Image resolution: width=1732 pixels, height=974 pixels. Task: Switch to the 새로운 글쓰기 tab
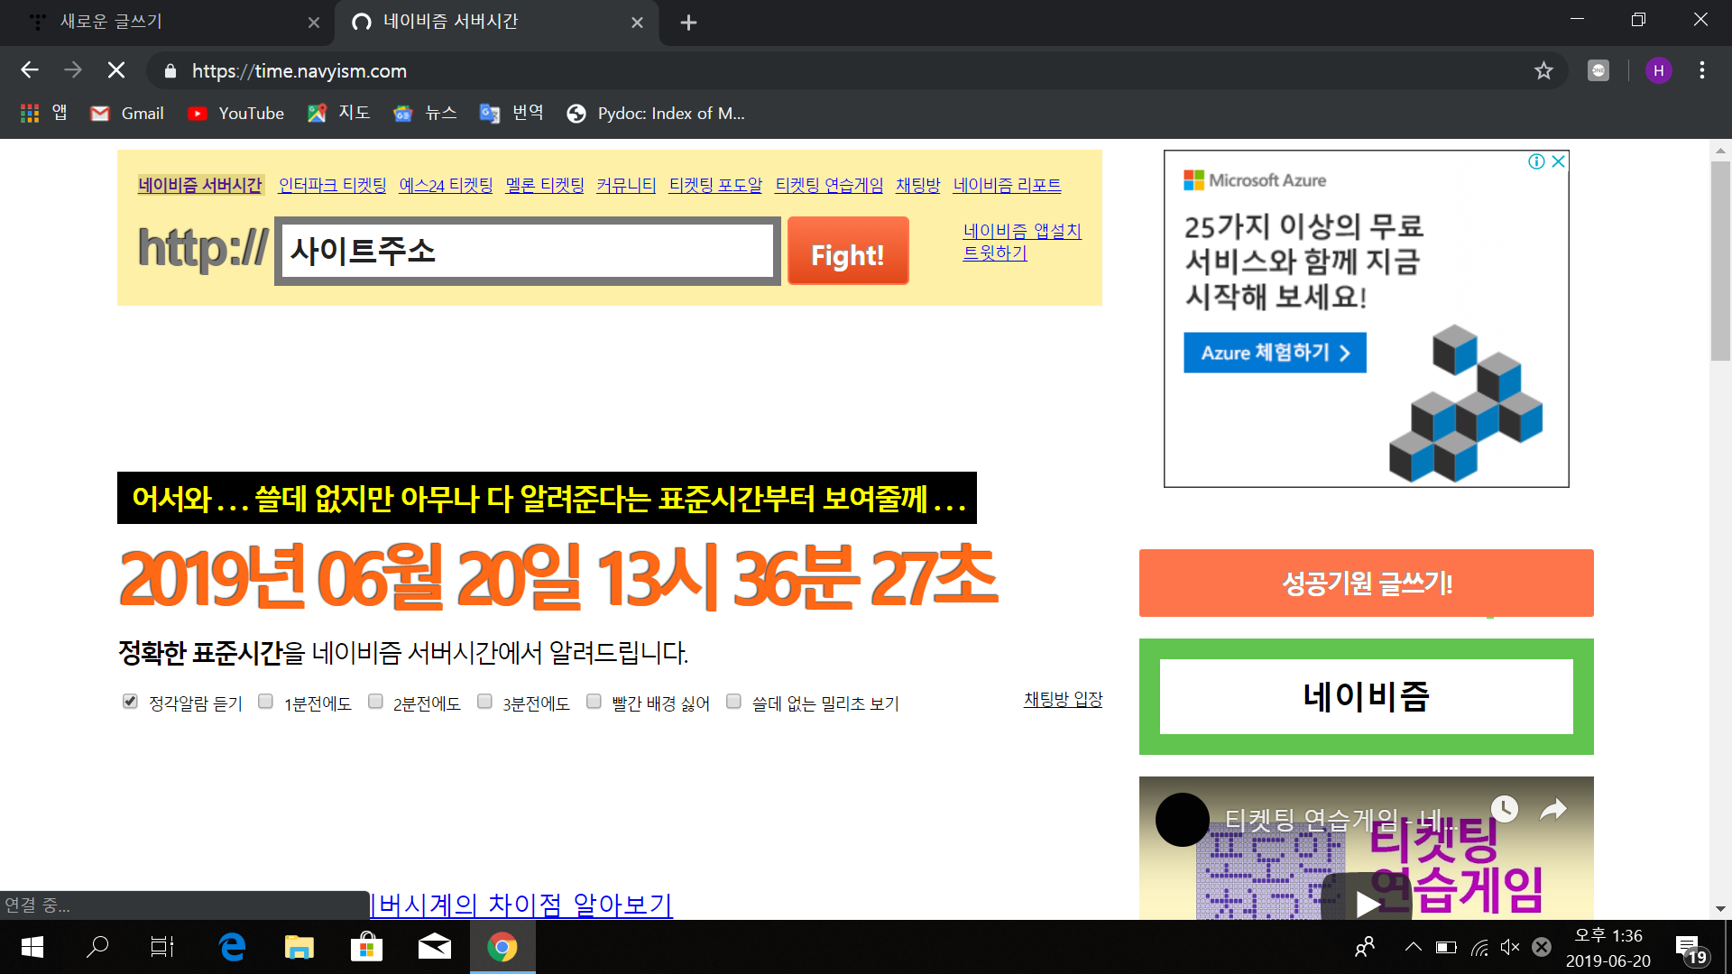click(167, 23)
